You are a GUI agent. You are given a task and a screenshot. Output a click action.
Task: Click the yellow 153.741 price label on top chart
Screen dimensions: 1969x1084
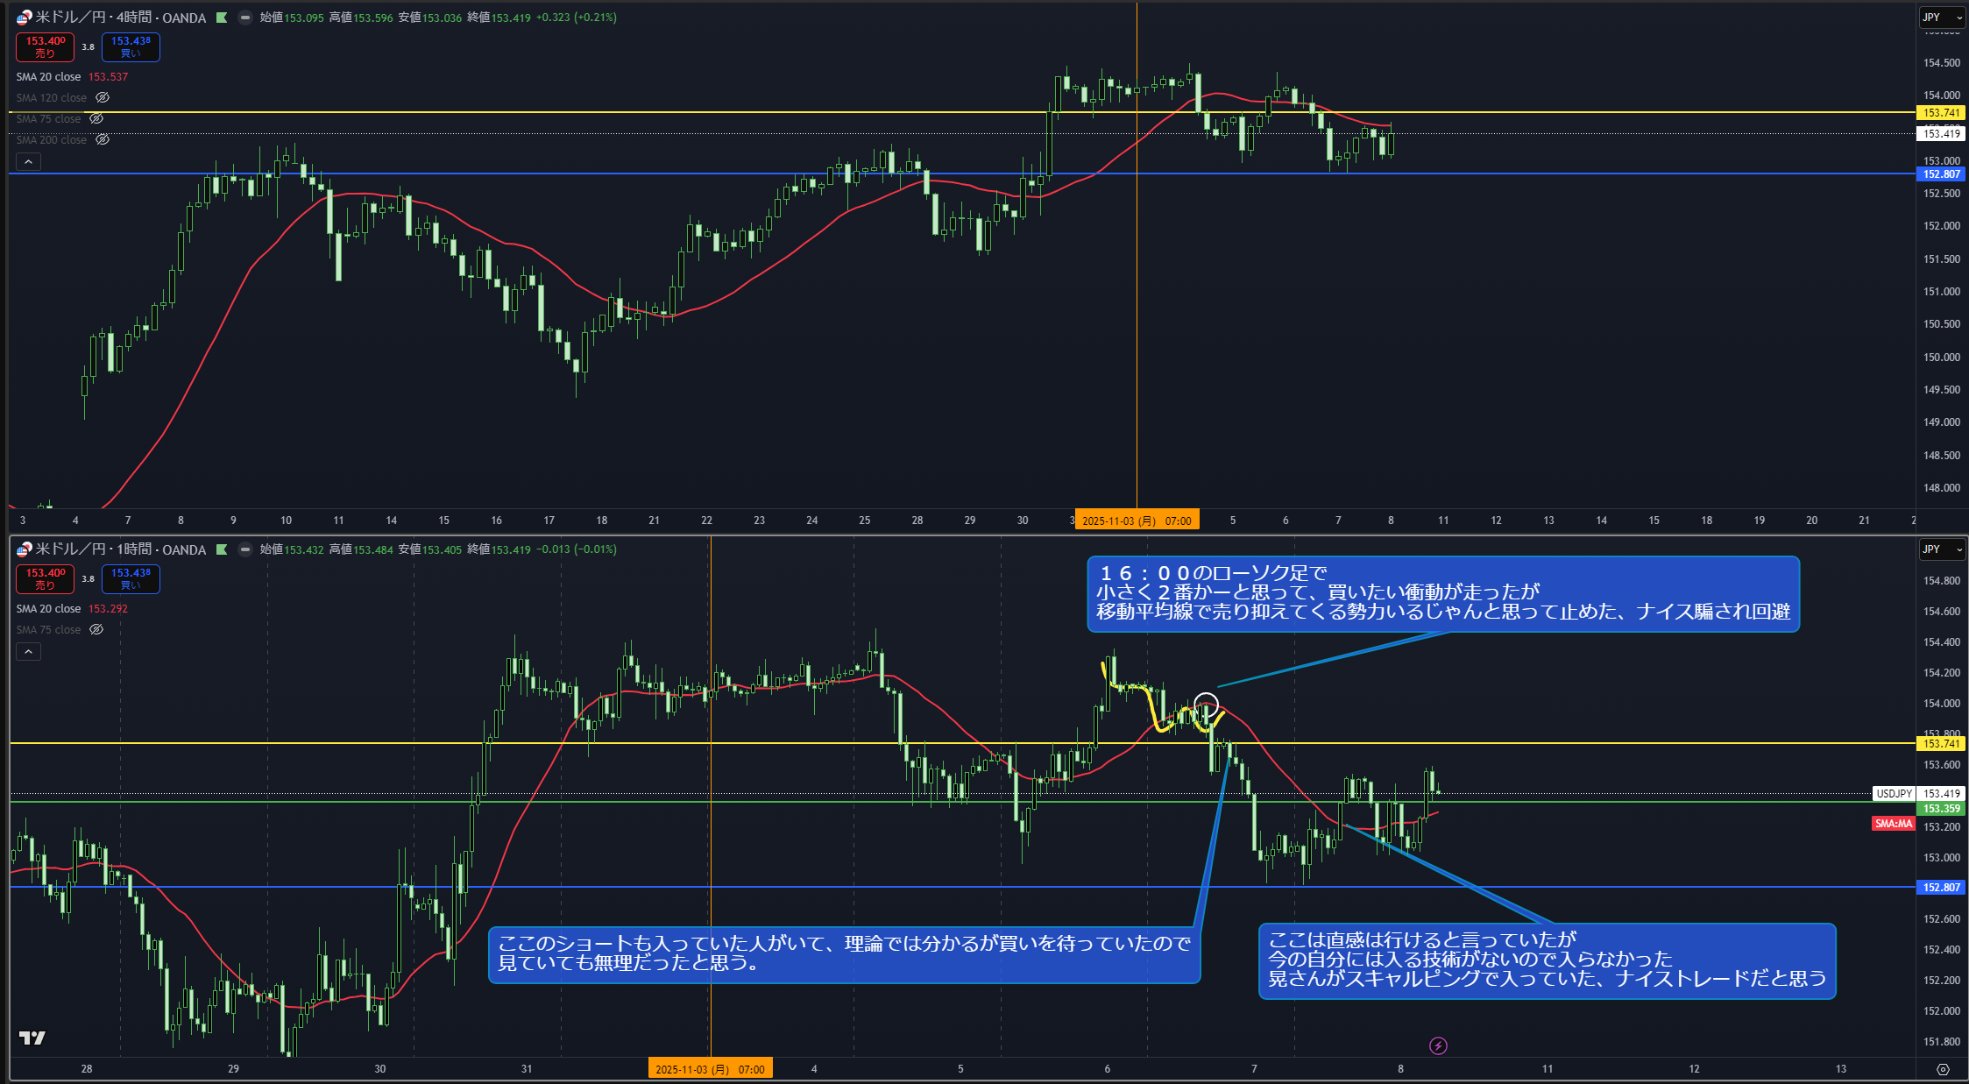1940,113
